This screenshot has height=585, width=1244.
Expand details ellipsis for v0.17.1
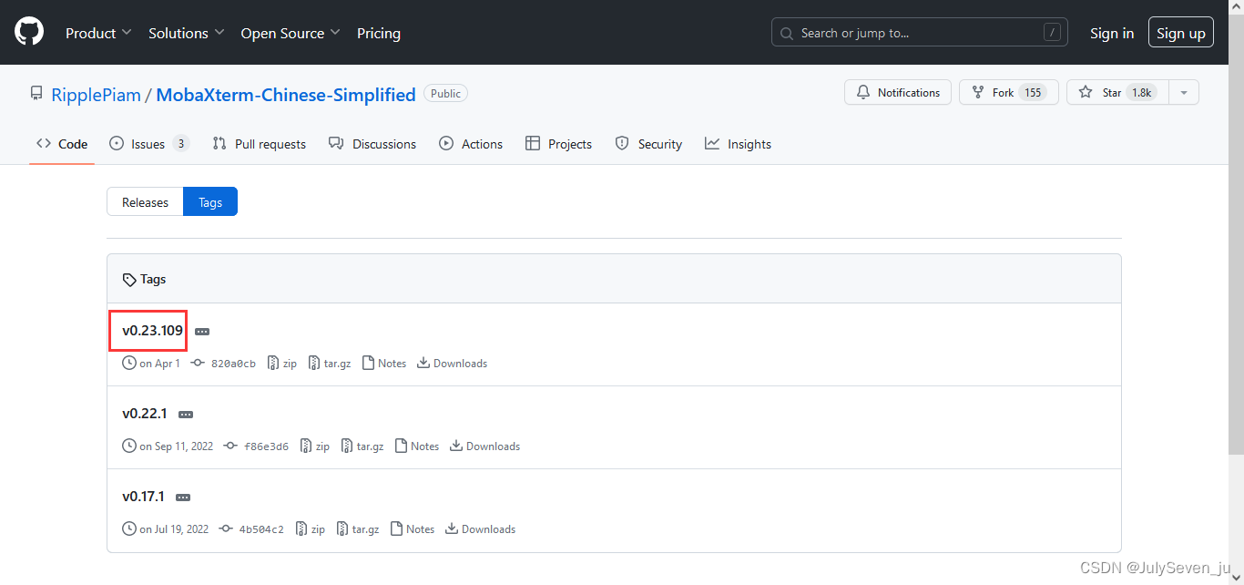183,498
